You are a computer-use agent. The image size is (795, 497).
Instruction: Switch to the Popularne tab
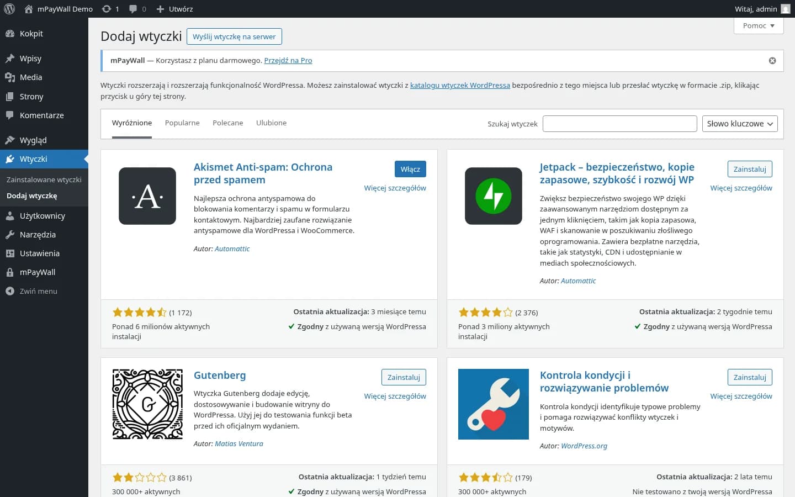pyautogui.click(x=182, y=123)
